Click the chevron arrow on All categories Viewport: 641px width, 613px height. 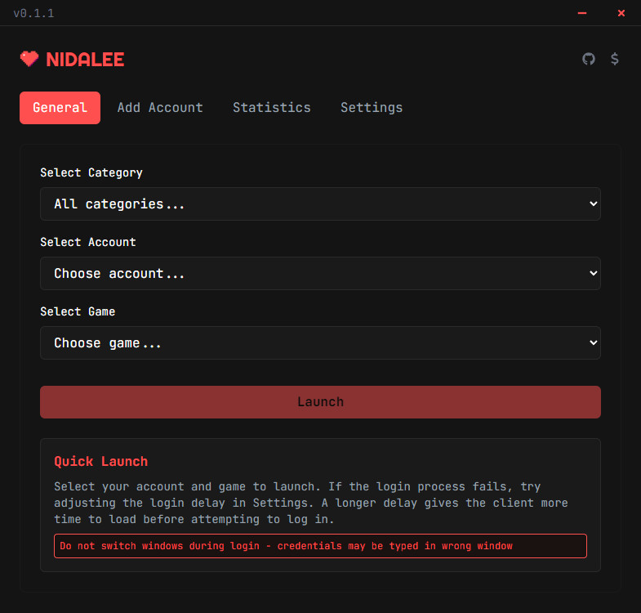[x=593, y=204]
